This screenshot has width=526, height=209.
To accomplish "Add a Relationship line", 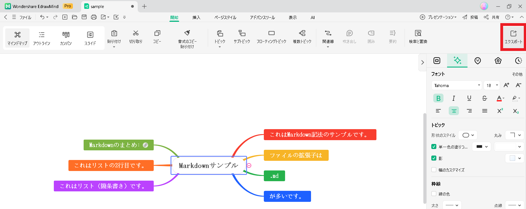I will (x=328, y=37).
